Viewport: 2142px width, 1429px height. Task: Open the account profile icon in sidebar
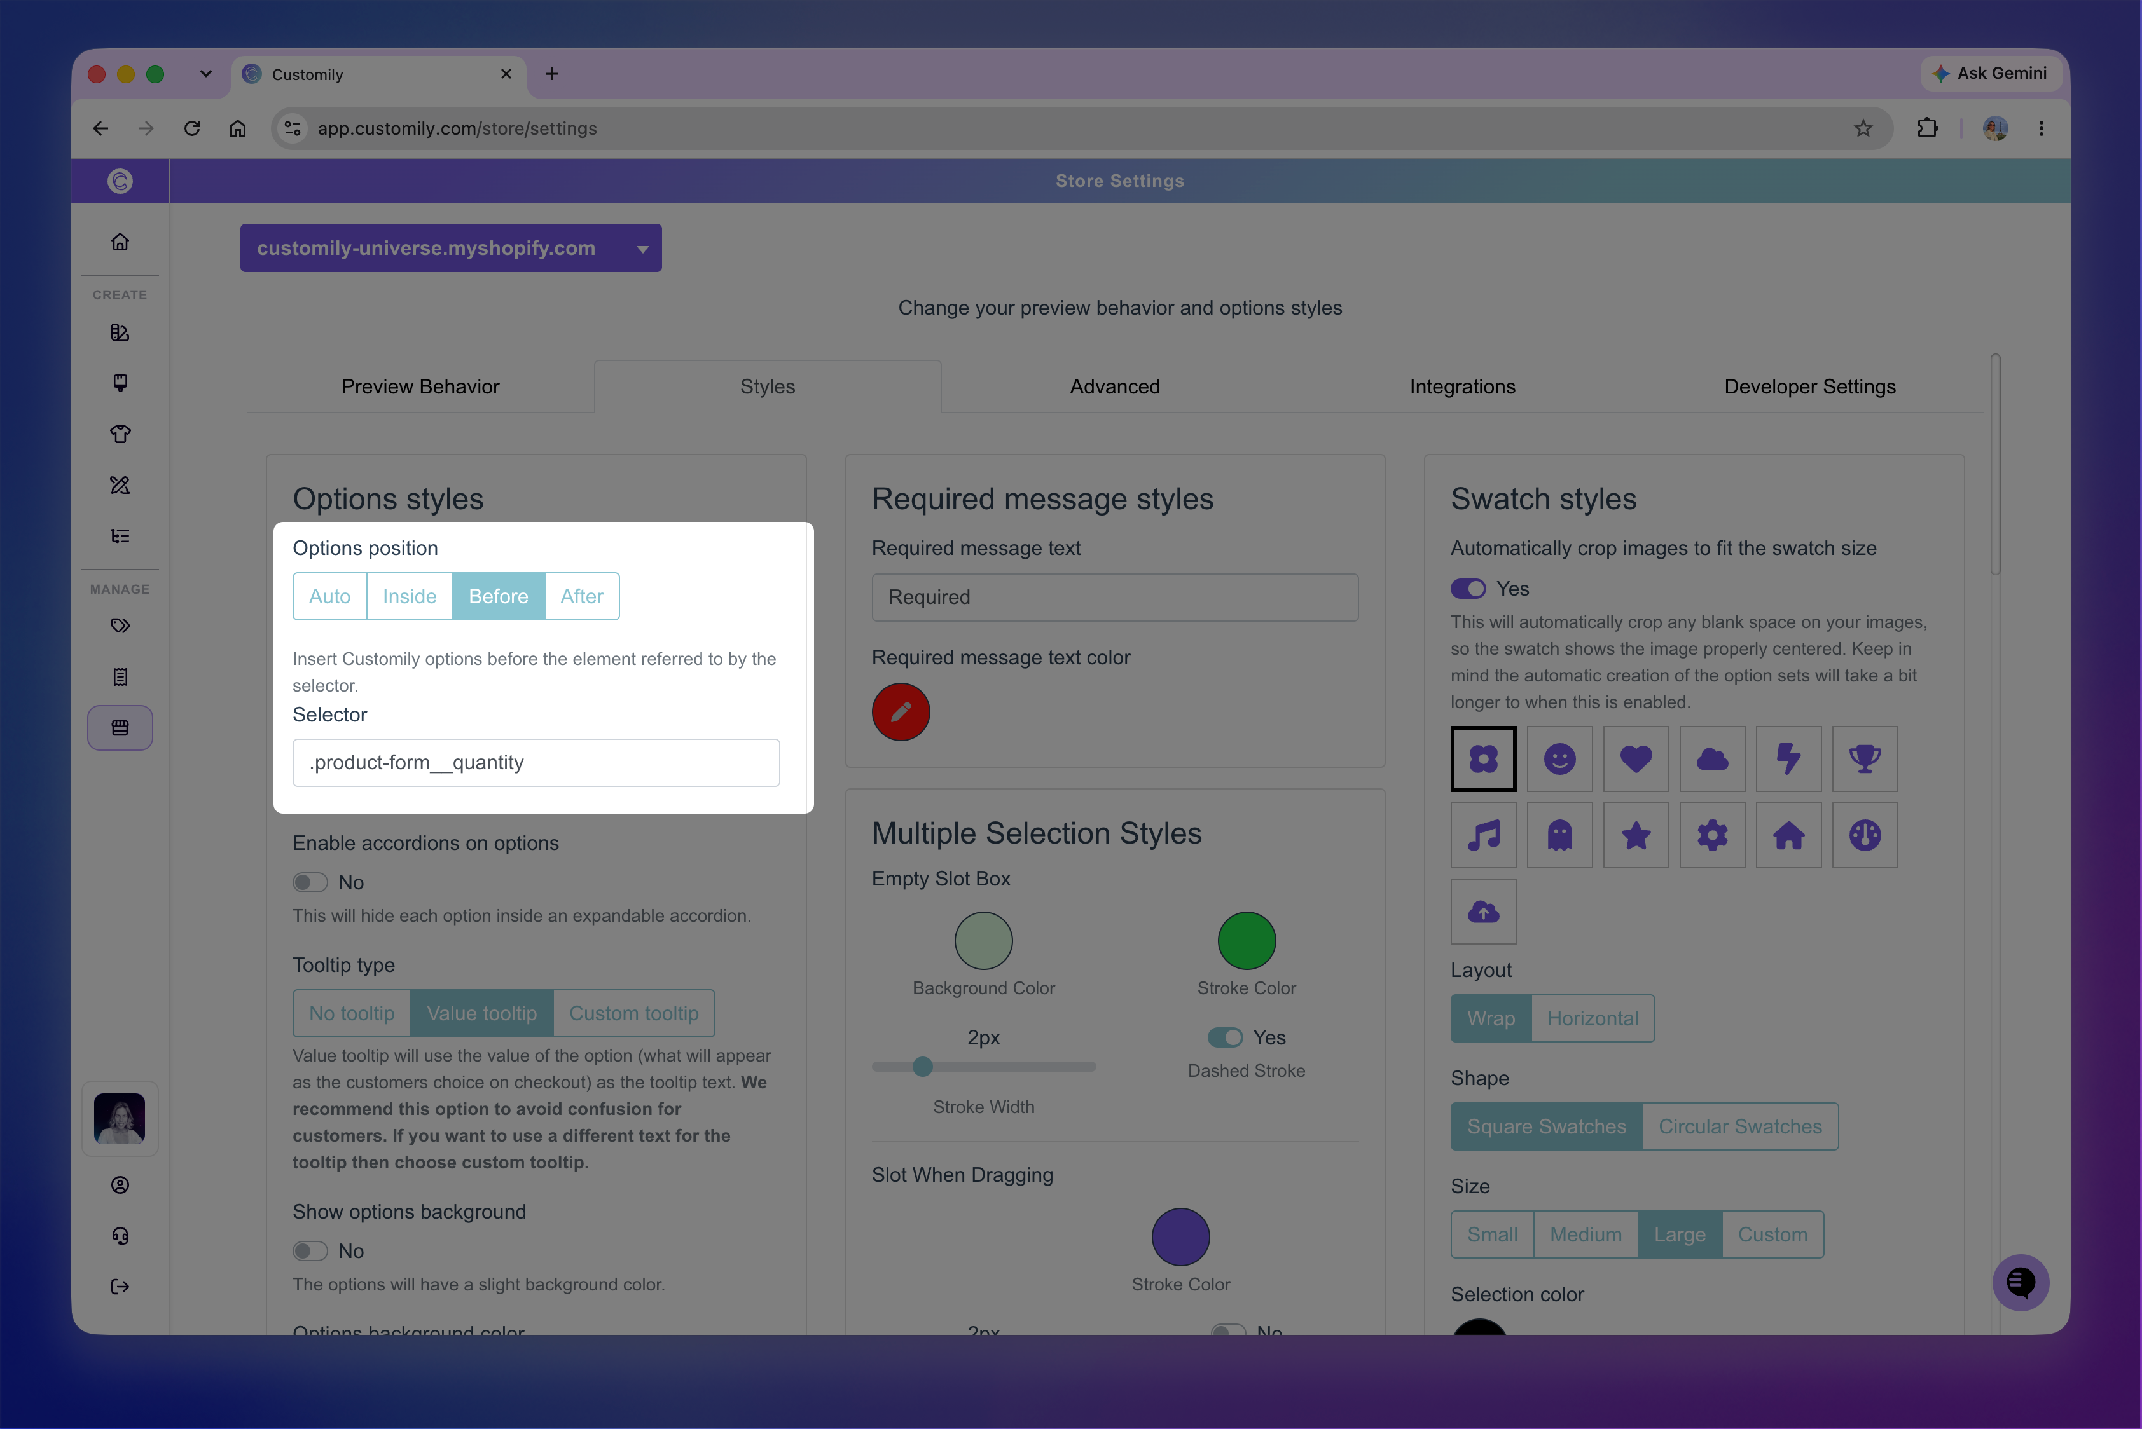tap(120, 1185)
